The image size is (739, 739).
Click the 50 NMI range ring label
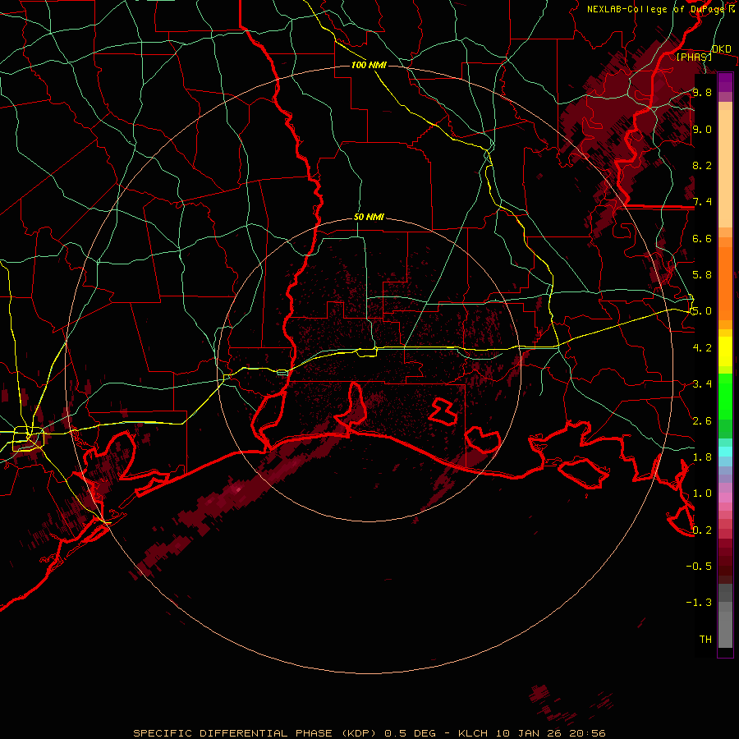369,218
